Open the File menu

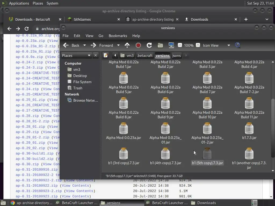[x=66, y=36]
